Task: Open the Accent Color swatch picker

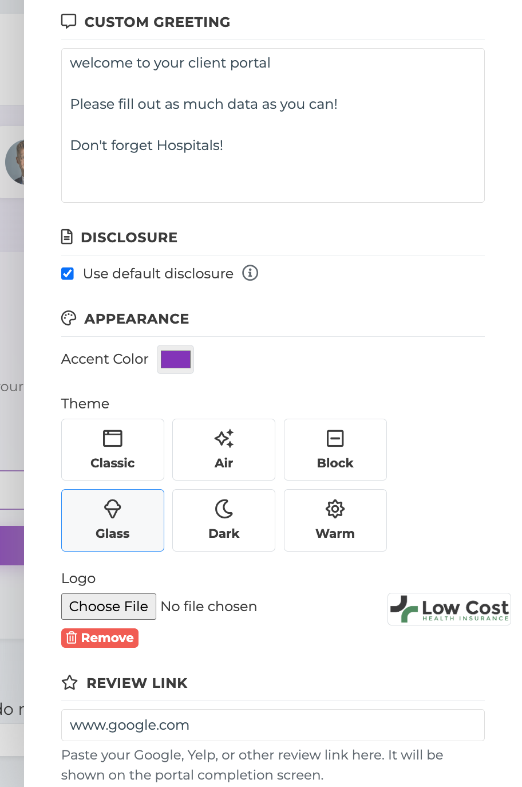Action: tap(175, 360)
